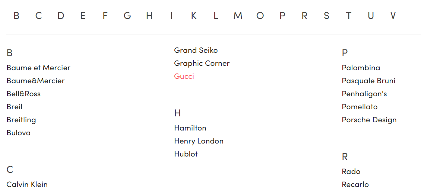This screenshot has height=187, width=421.
Task: Go to the Rado brand page
Action: click(351, 171)
